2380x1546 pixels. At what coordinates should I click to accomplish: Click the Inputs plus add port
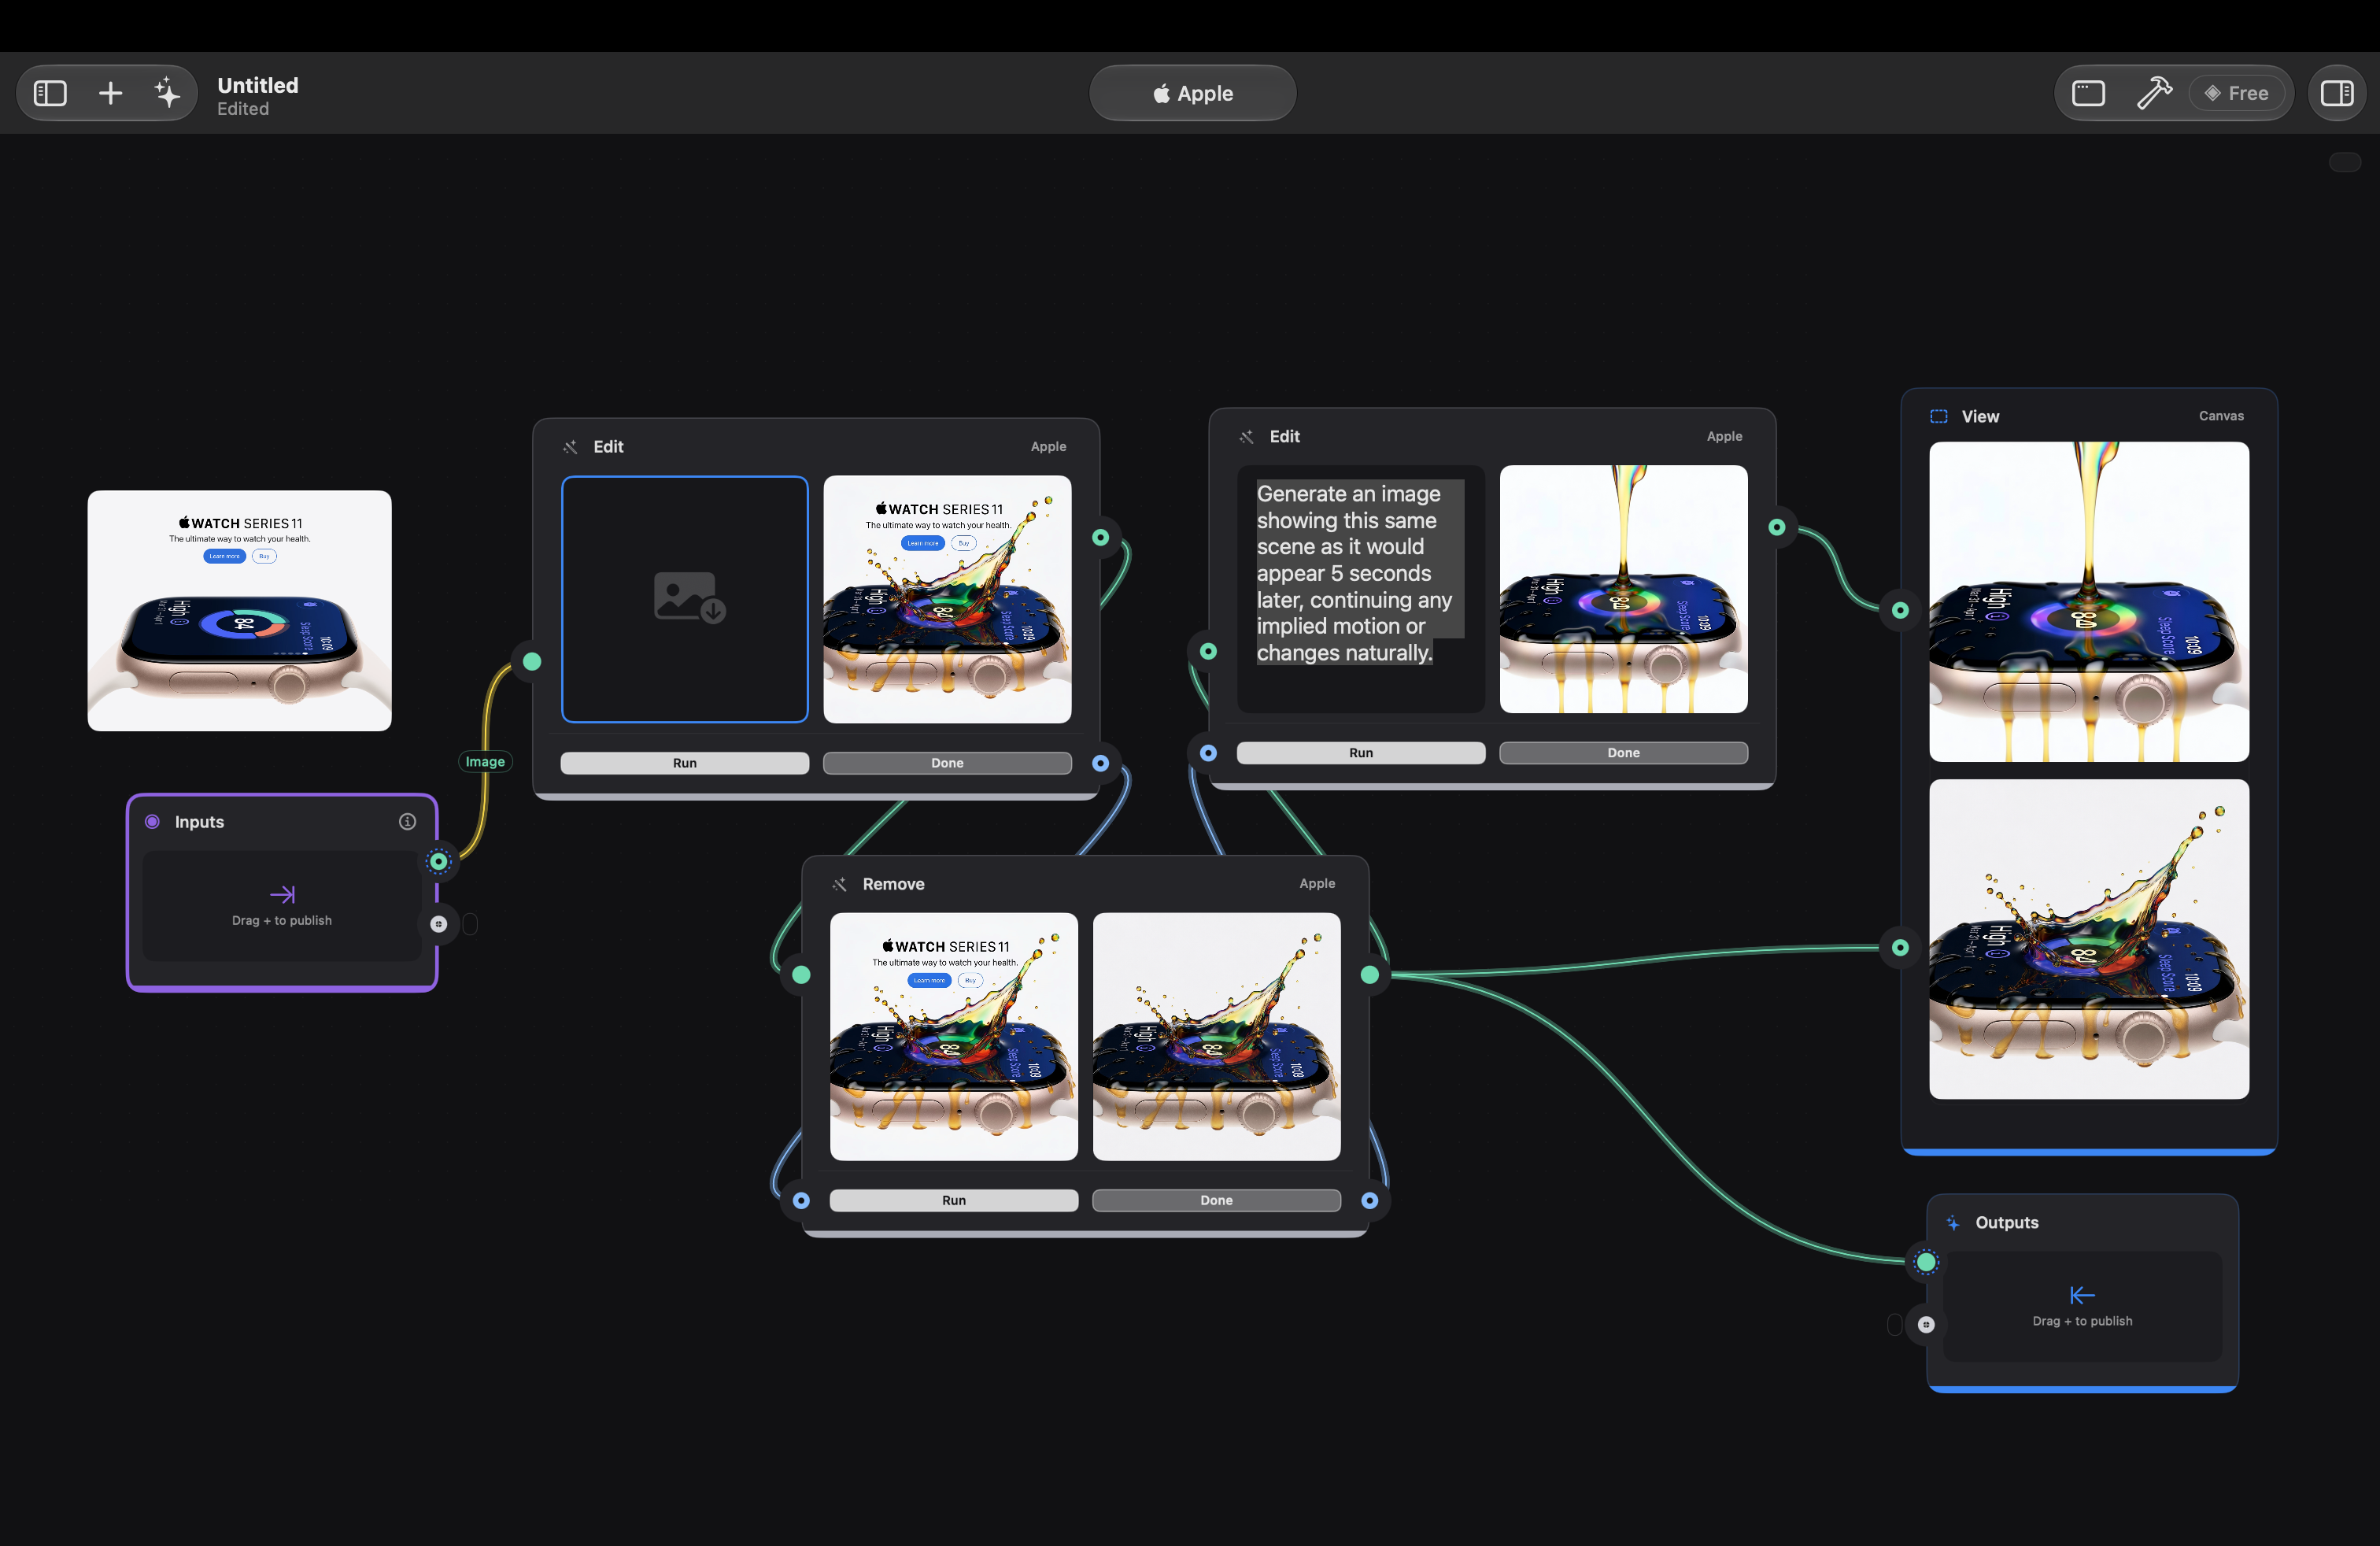pos(438,924)
